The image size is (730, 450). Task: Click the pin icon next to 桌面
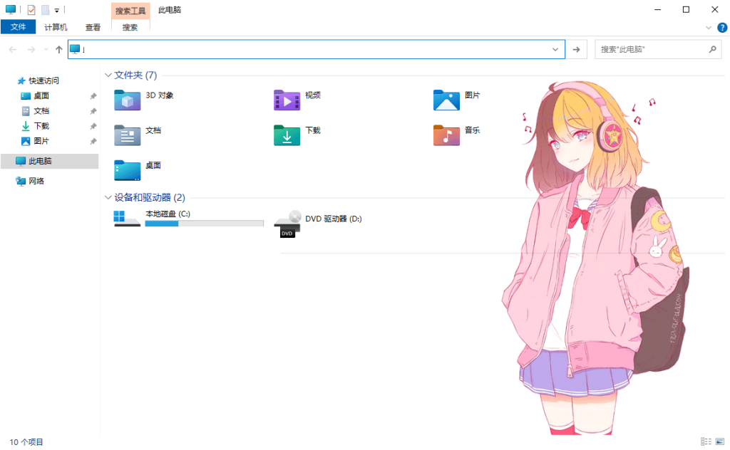93,95
